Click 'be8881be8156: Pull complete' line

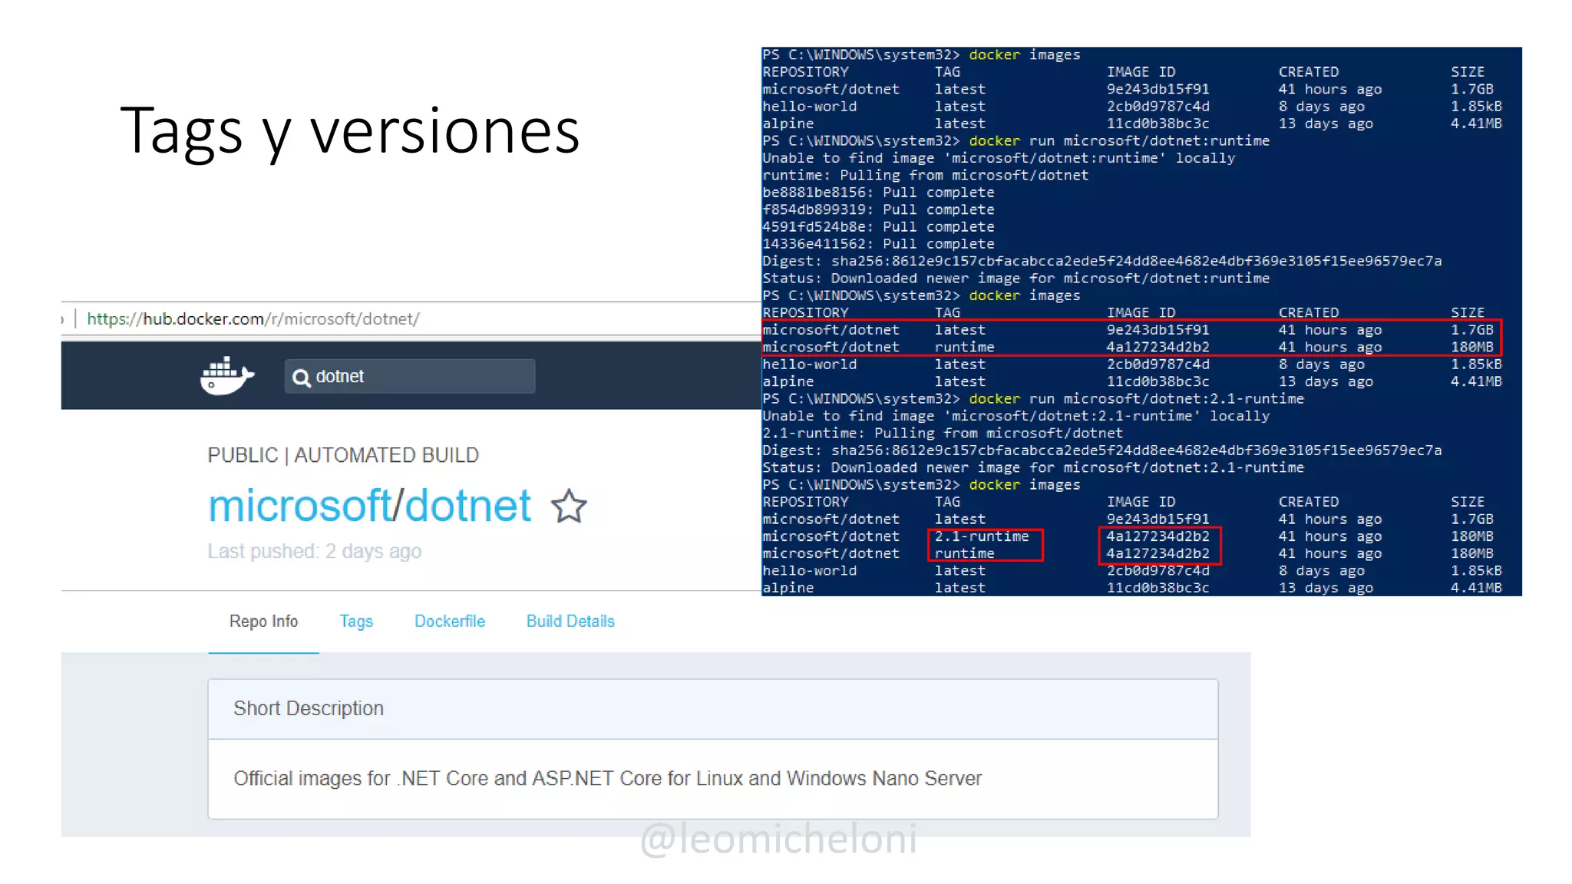point(878,193)
